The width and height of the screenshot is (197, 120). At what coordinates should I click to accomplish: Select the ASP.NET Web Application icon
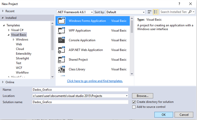(61, 50)
